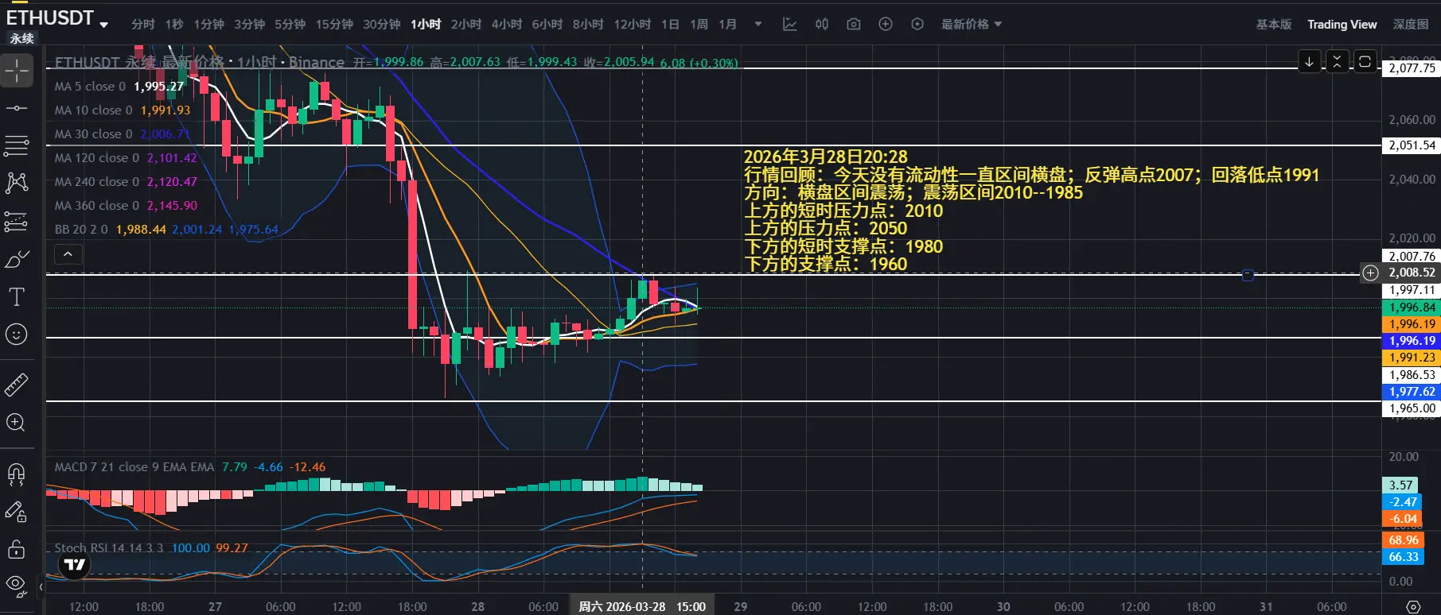Toggle stay in drawing mode
This screenshot has height=615, width=1441.
tap(17, 512)
